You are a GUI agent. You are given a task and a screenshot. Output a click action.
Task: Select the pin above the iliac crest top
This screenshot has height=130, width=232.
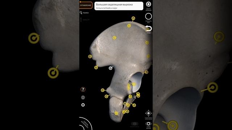pyautogui.click(x=133, y=18)
